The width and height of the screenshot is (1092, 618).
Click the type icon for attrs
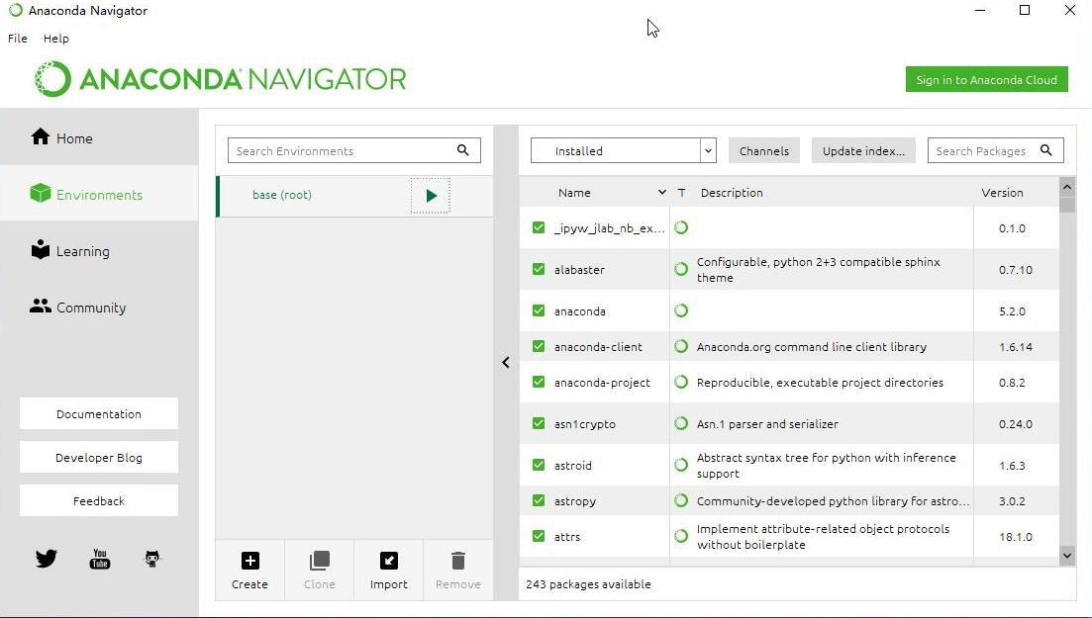(681, 537)
